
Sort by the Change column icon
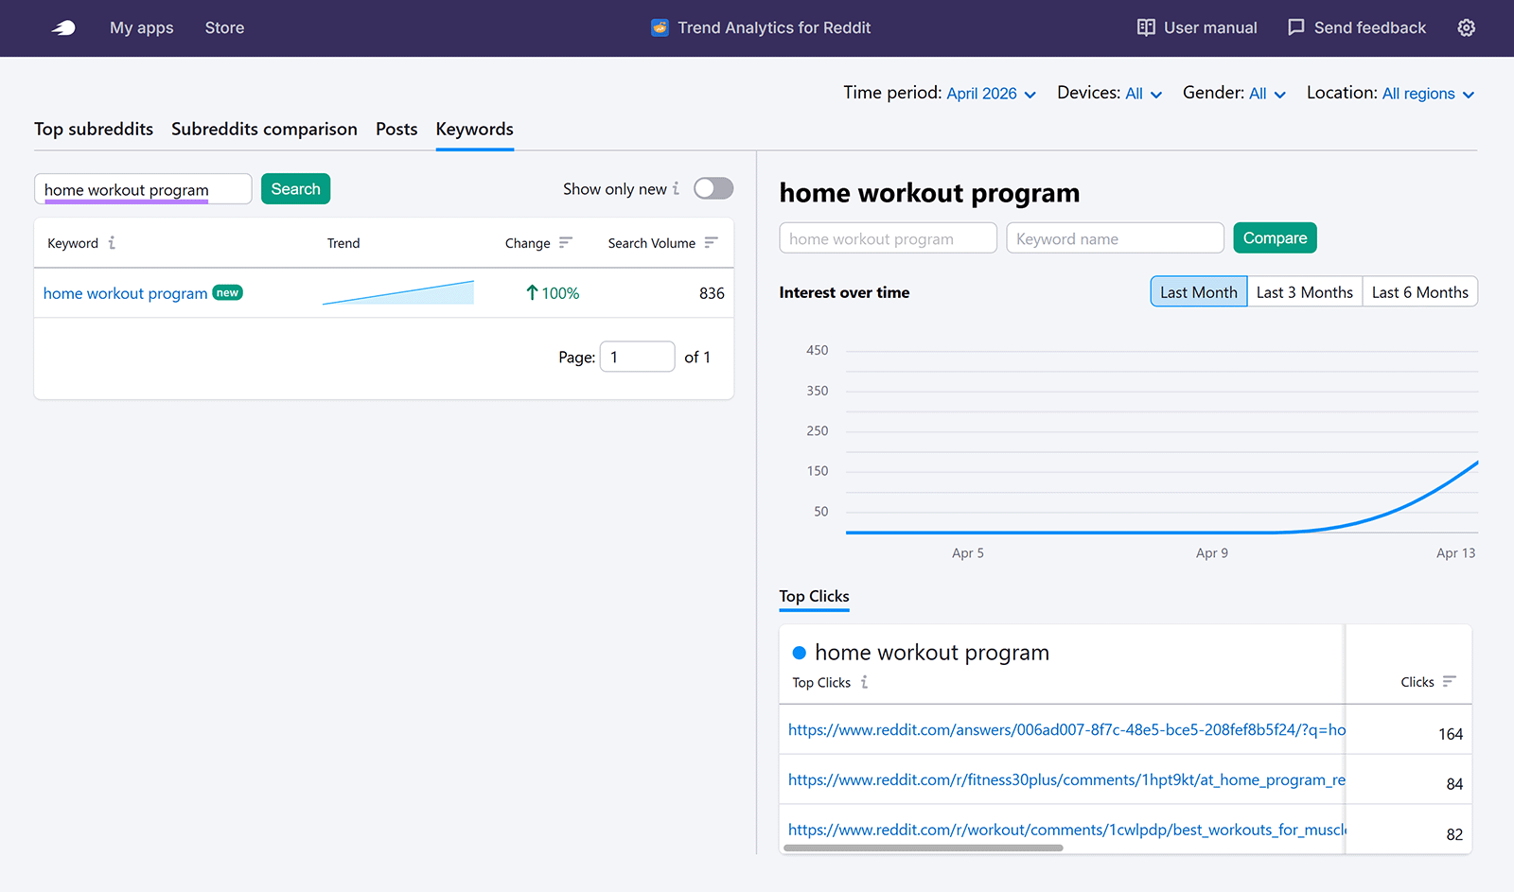point(565,243)
